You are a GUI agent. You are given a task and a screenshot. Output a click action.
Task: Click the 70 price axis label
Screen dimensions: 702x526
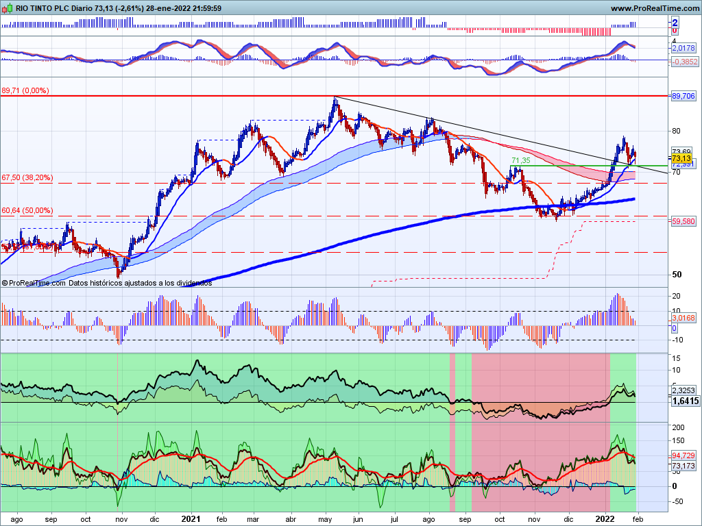coord(676,172)
